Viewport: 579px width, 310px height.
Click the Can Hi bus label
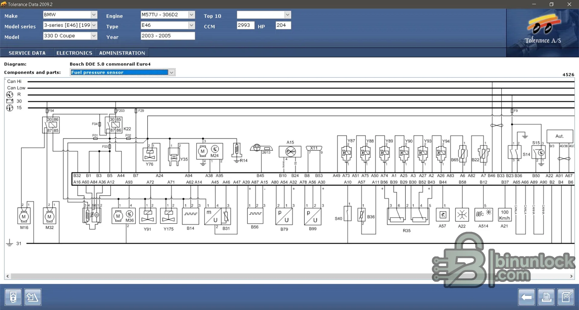pos(14,81)
